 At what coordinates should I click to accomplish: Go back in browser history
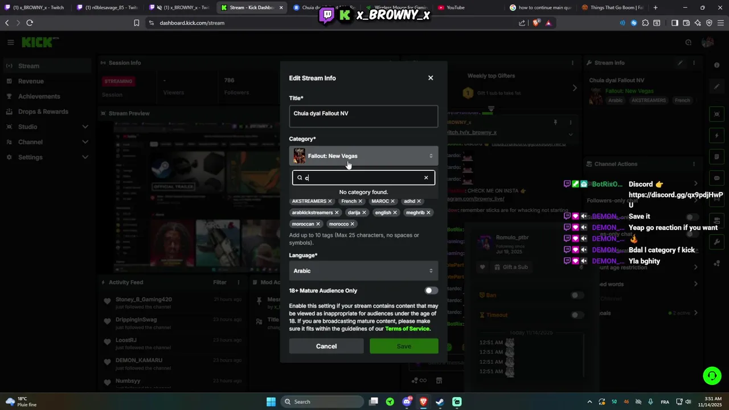(7, 23)
